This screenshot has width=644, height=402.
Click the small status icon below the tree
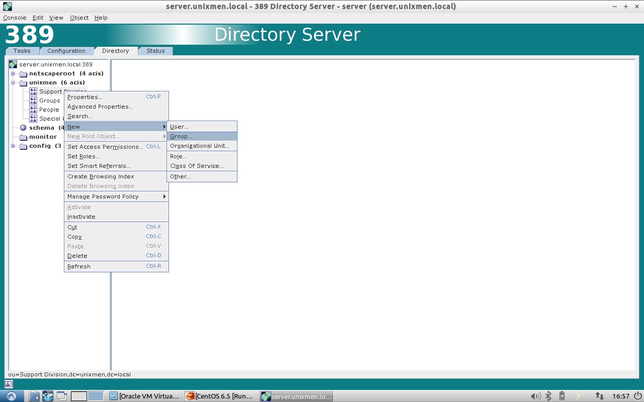pos(9,384)
